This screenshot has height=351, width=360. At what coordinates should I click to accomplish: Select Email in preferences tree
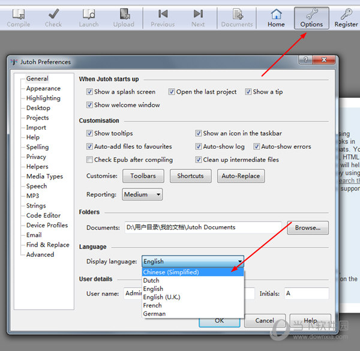pyautogui.click(x=34, y=235)
